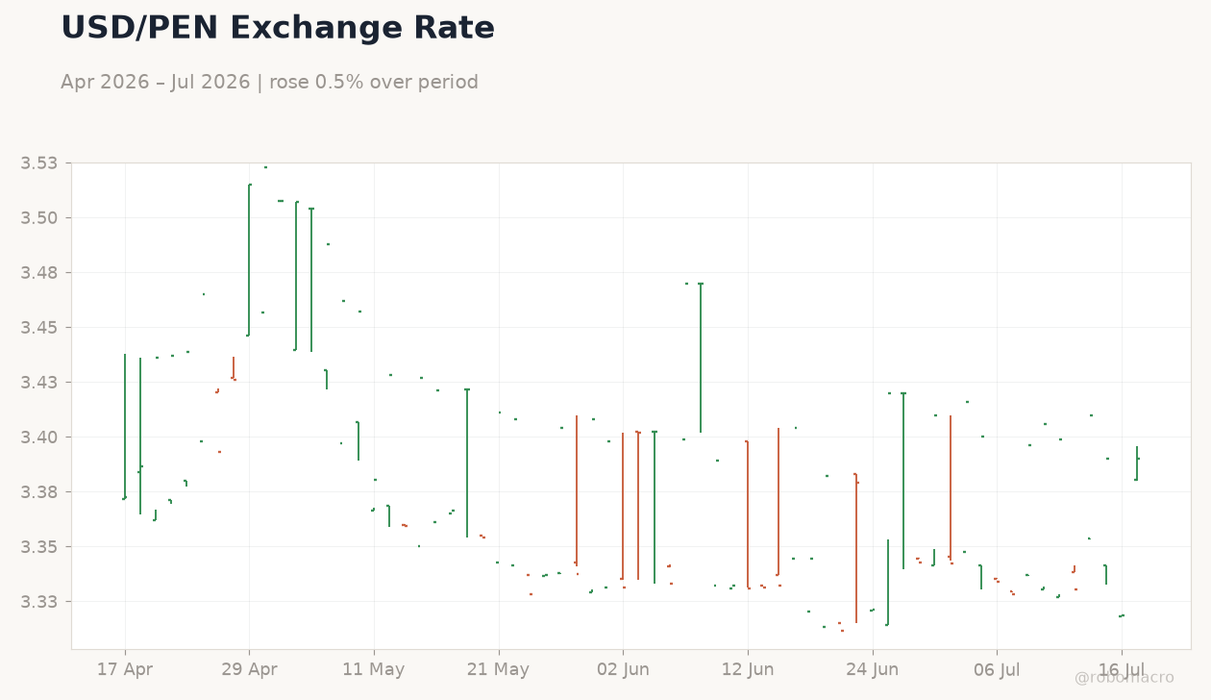Click the 11 May date label

click(x=374, y=670)
